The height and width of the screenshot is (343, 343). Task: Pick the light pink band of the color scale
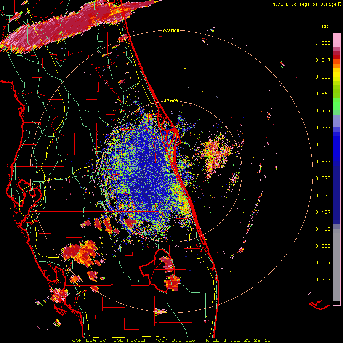tap(337, 40)
